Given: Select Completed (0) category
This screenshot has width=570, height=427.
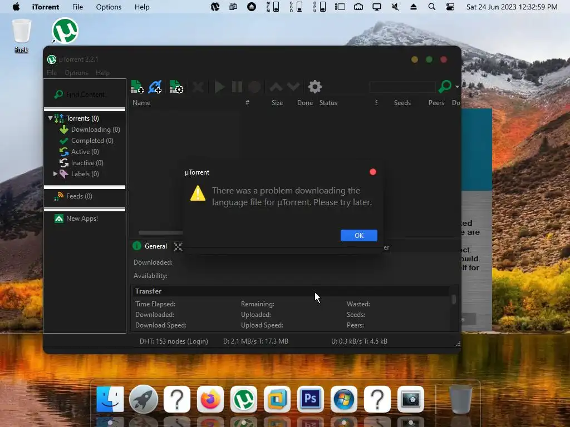Looking at the screenshot, I should 92,141.
